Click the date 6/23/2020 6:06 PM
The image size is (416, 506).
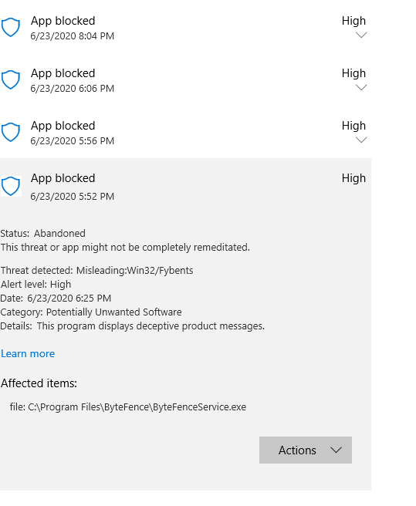(x=73, y=88)
